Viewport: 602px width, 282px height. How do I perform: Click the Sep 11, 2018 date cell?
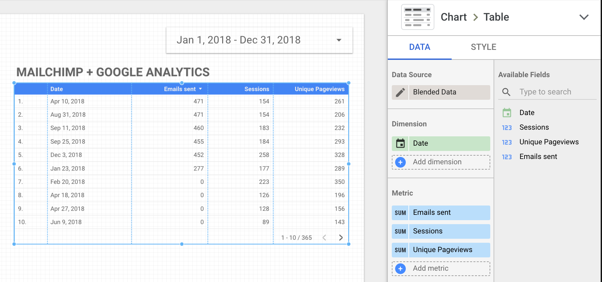click(x=68, y=128)
